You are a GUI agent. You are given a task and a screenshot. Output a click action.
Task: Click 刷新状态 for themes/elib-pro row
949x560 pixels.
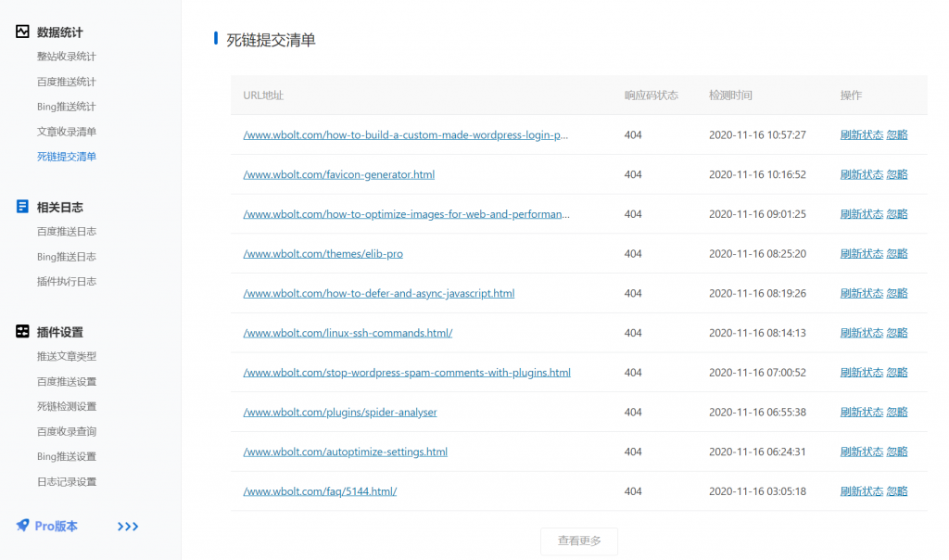pyautogui.click(x=861, y=254)
